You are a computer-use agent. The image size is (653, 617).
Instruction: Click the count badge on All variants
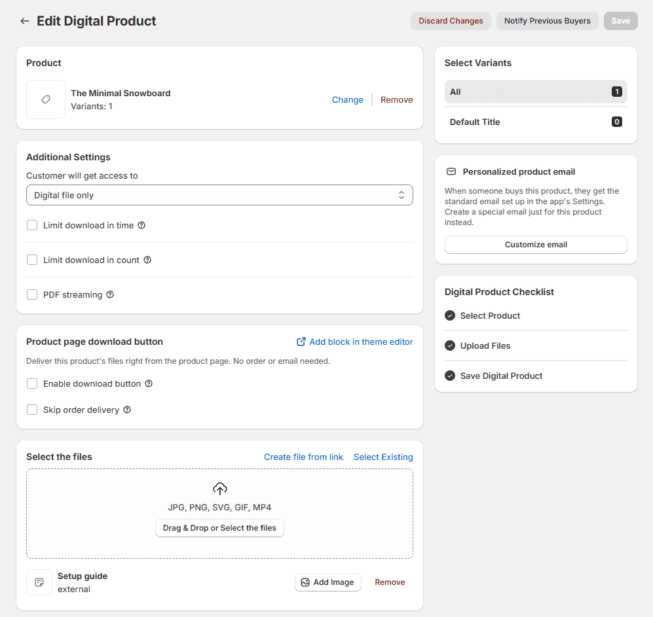pos(617,92)
